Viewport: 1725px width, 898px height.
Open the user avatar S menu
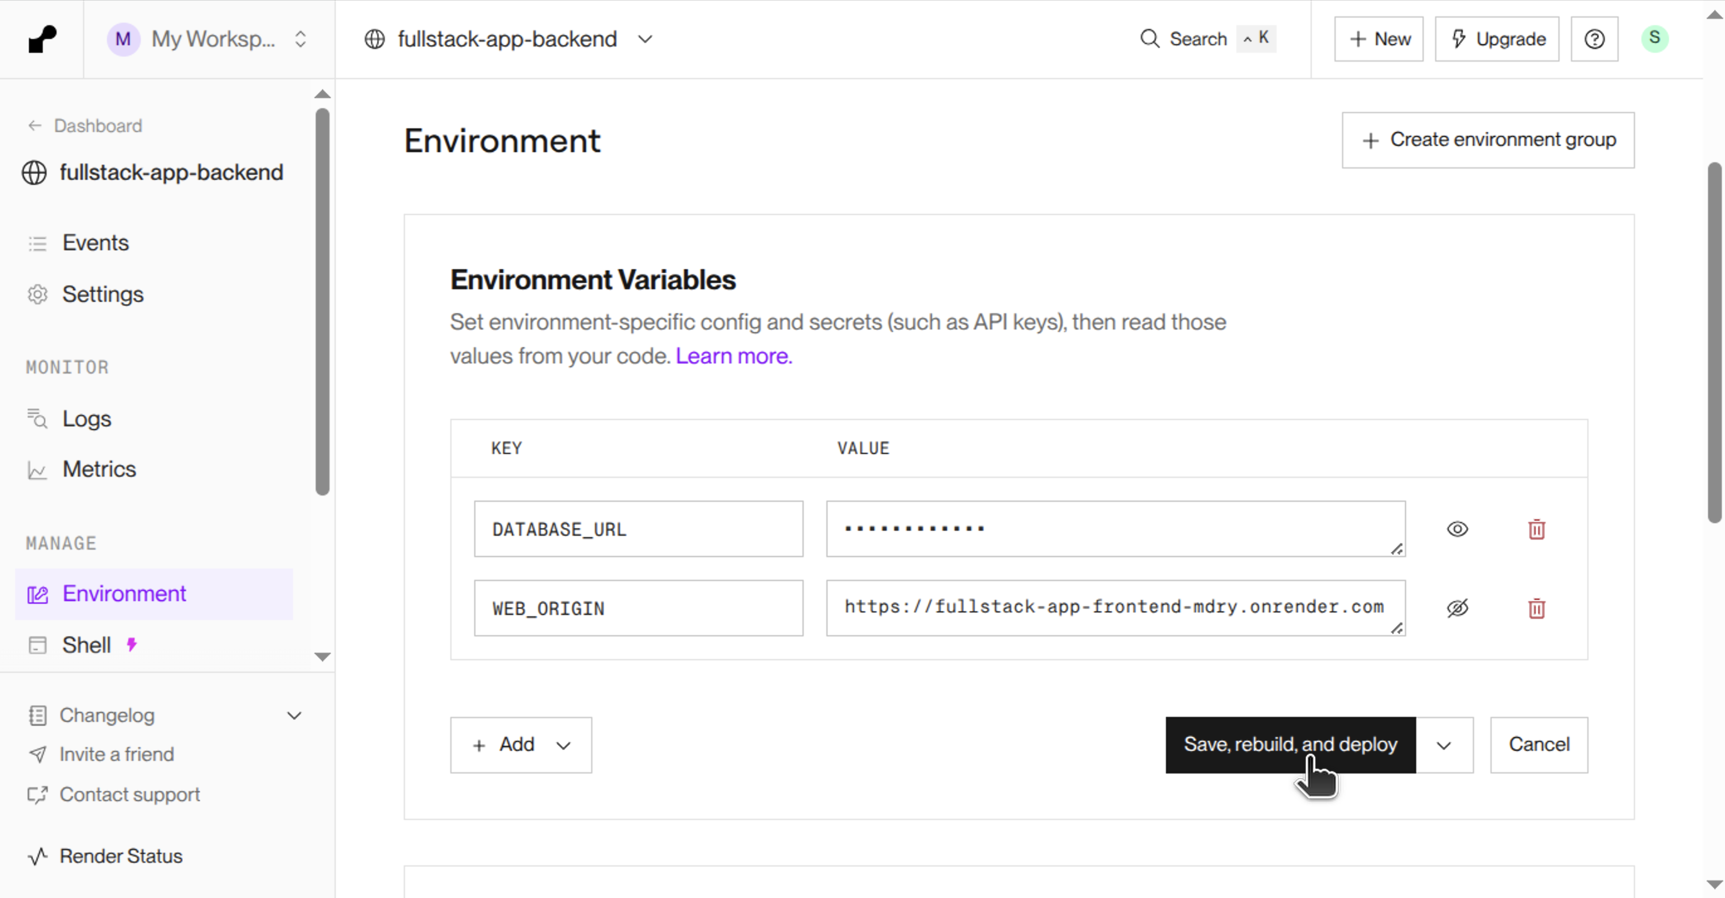click(1654, 39)
